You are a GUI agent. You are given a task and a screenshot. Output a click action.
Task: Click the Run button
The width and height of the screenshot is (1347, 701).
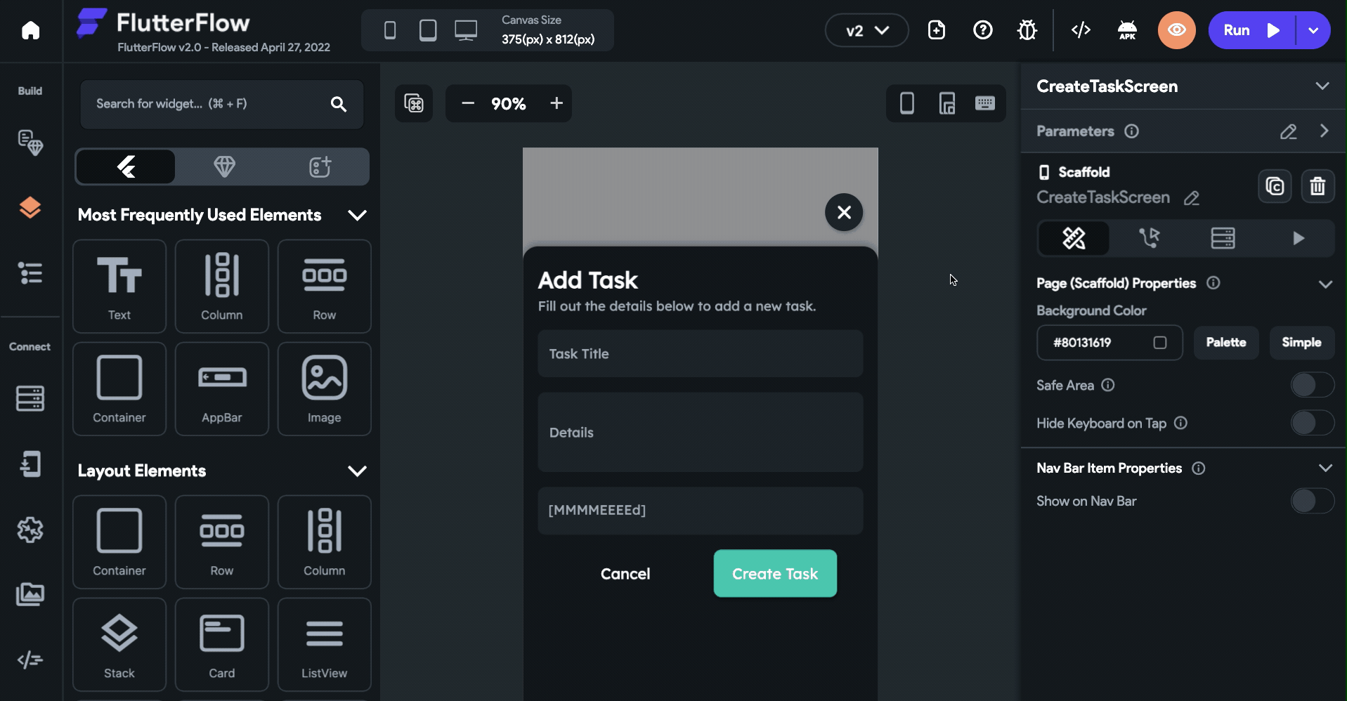pyautogui.click(x=1251, y=30)
